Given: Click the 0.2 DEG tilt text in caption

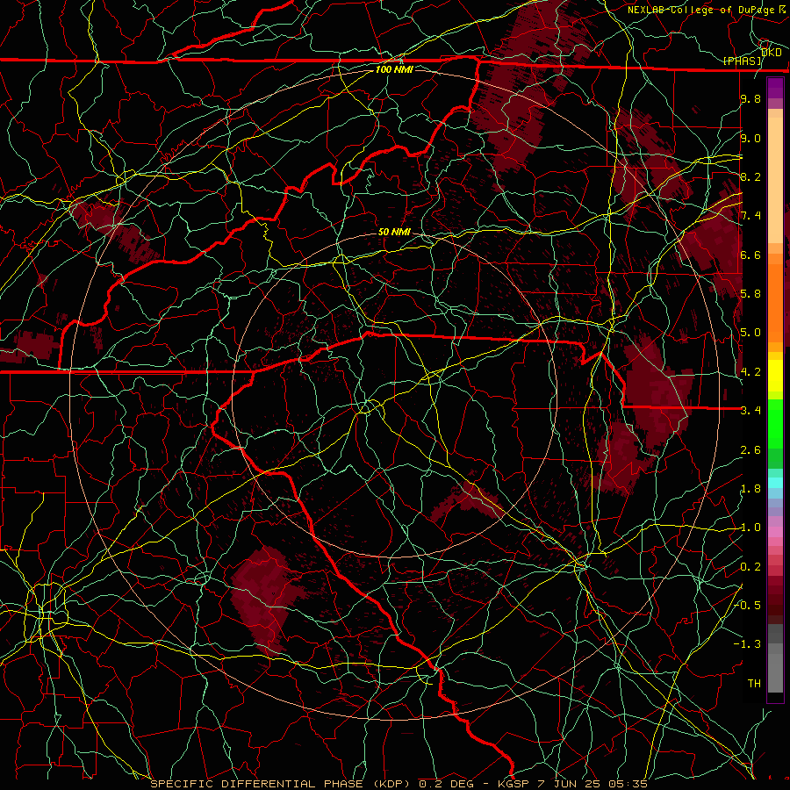Looking at the screenshot, I should (447, 784).
